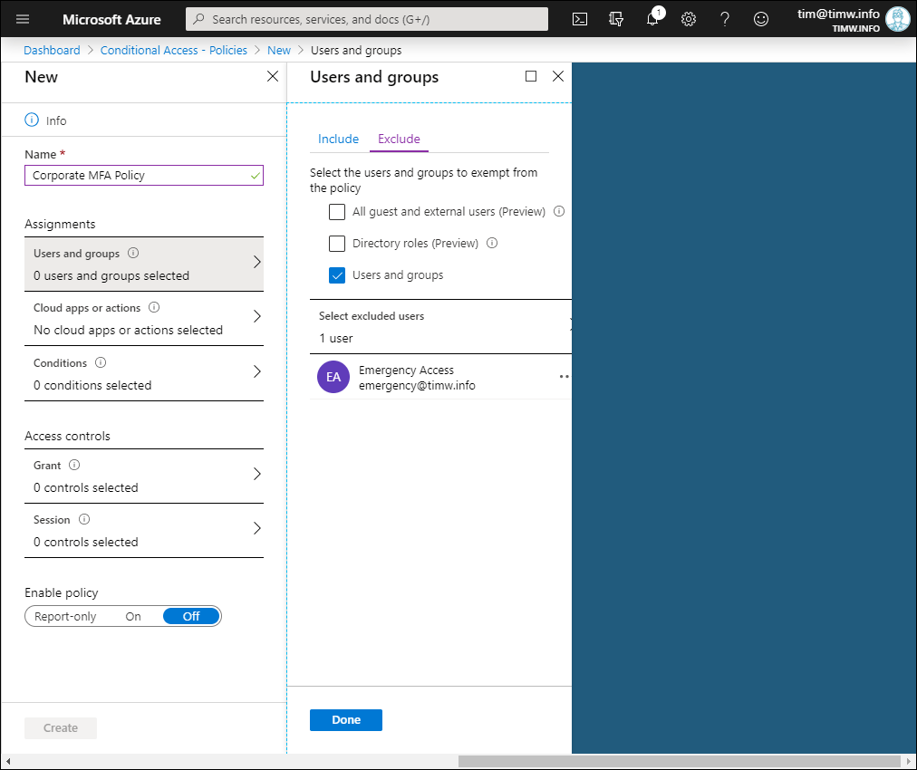Select the Exclude tab
Image resolution: width=917 pixels, height=770 pixels.
pyautogui.click(x=399, y=139)
